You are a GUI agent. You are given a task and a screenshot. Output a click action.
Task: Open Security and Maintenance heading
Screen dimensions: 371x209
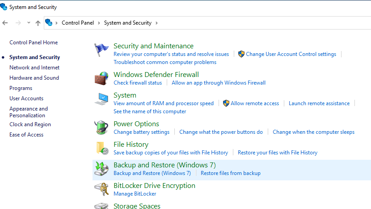[x=153, y=46]
